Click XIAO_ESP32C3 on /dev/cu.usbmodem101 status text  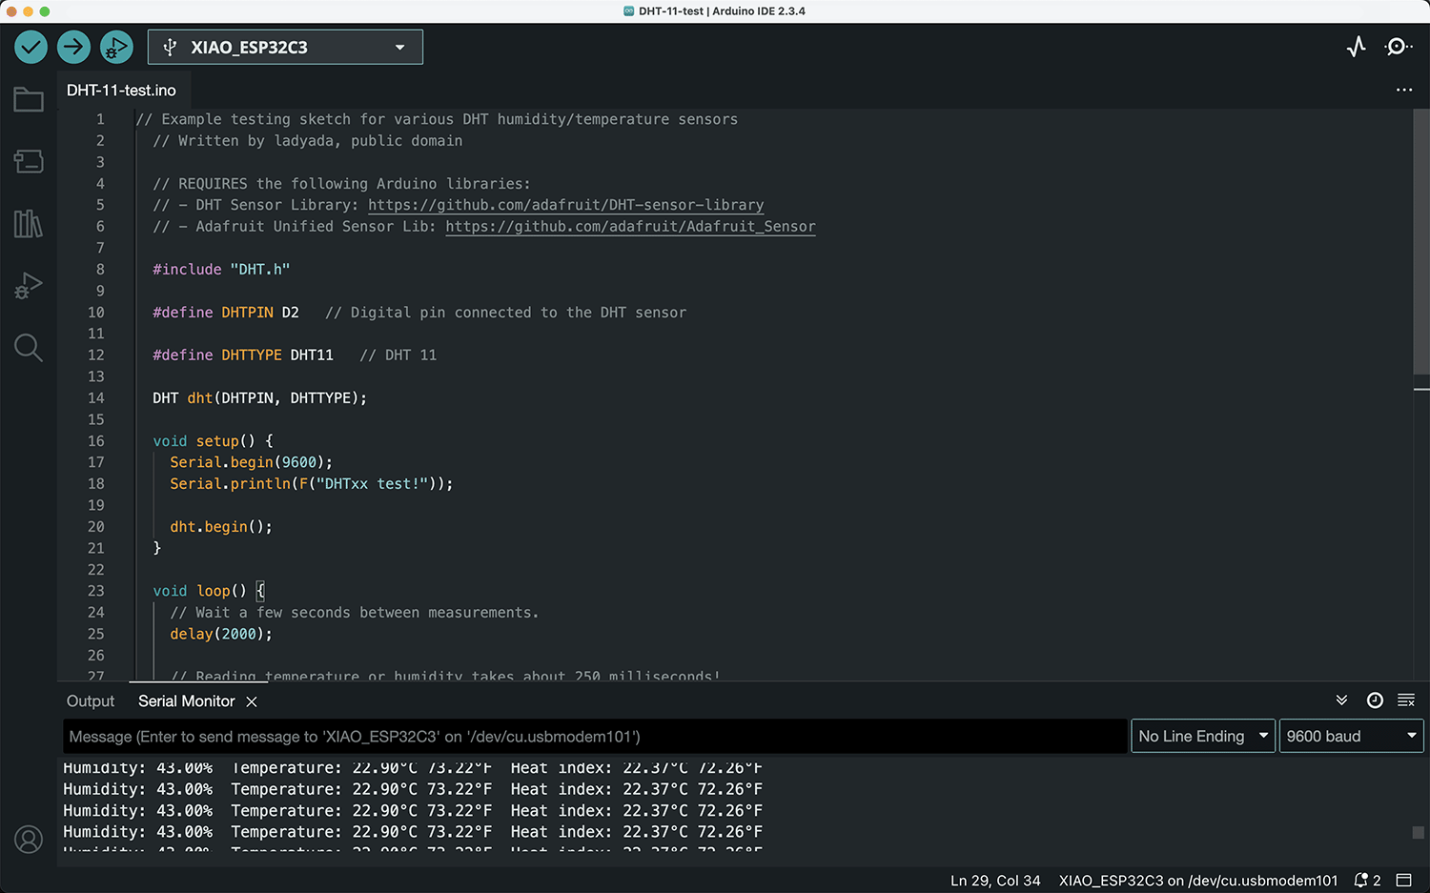pyautogui.click(x=1198, y=881)
